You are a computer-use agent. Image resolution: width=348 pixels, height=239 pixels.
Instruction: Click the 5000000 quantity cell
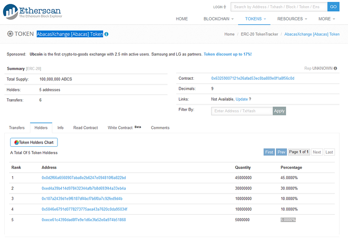[x=242, y=220]
